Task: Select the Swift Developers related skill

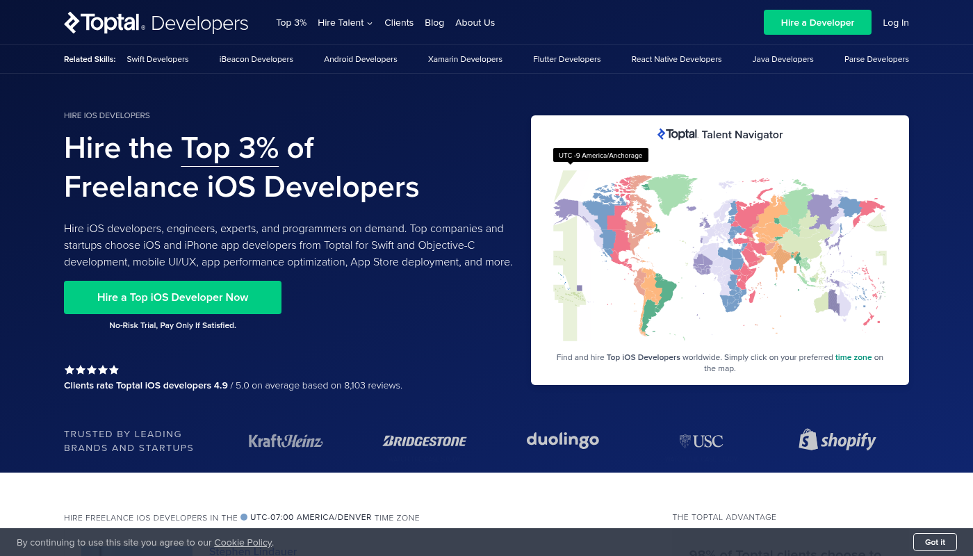Action: coord(158,60)
